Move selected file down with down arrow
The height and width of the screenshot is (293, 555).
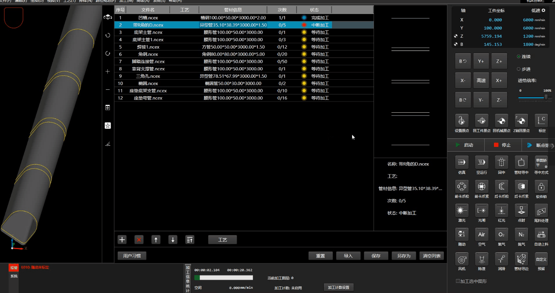[173, 239]
